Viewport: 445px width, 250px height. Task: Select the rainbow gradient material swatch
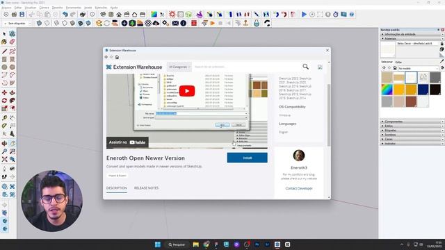[387, 90]
